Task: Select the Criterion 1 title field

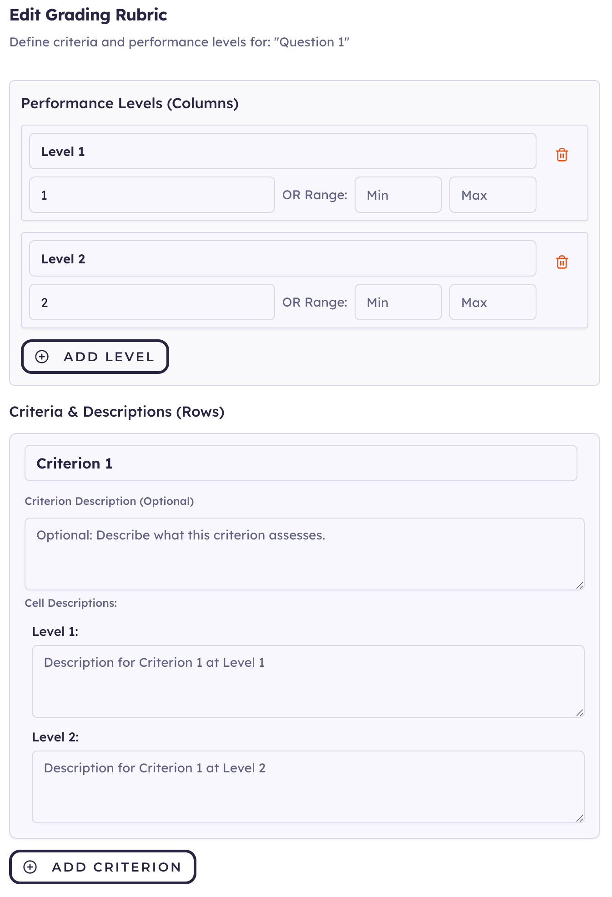Action: pyautogui.click(x=302, y=463)
